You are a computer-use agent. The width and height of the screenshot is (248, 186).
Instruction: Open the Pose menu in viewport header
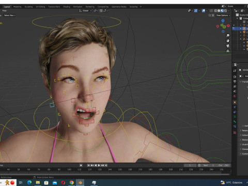(x=5, y=11)
